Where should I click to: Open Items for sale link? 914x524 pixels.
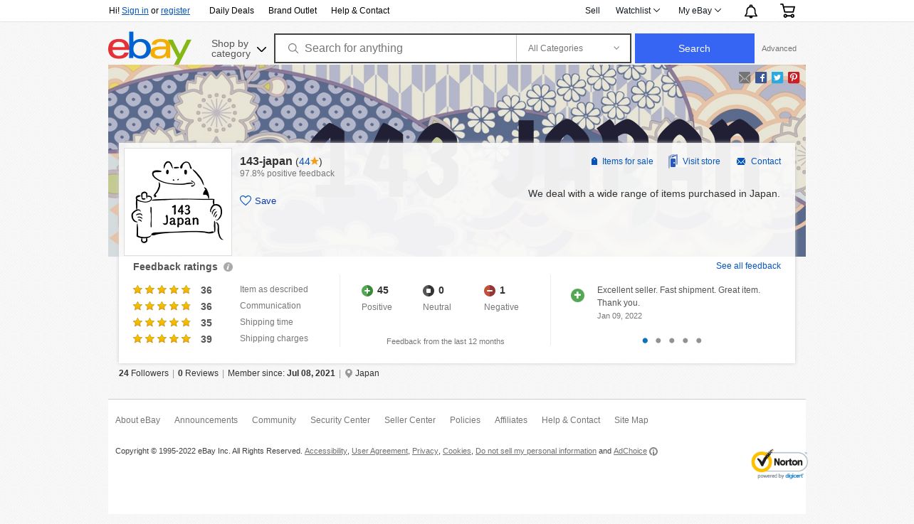(621, 161)
